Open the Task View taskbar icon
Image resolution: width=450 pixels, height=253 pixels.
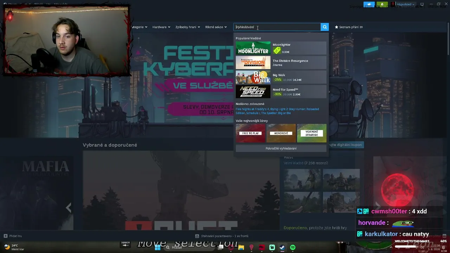tap(221, 247)
